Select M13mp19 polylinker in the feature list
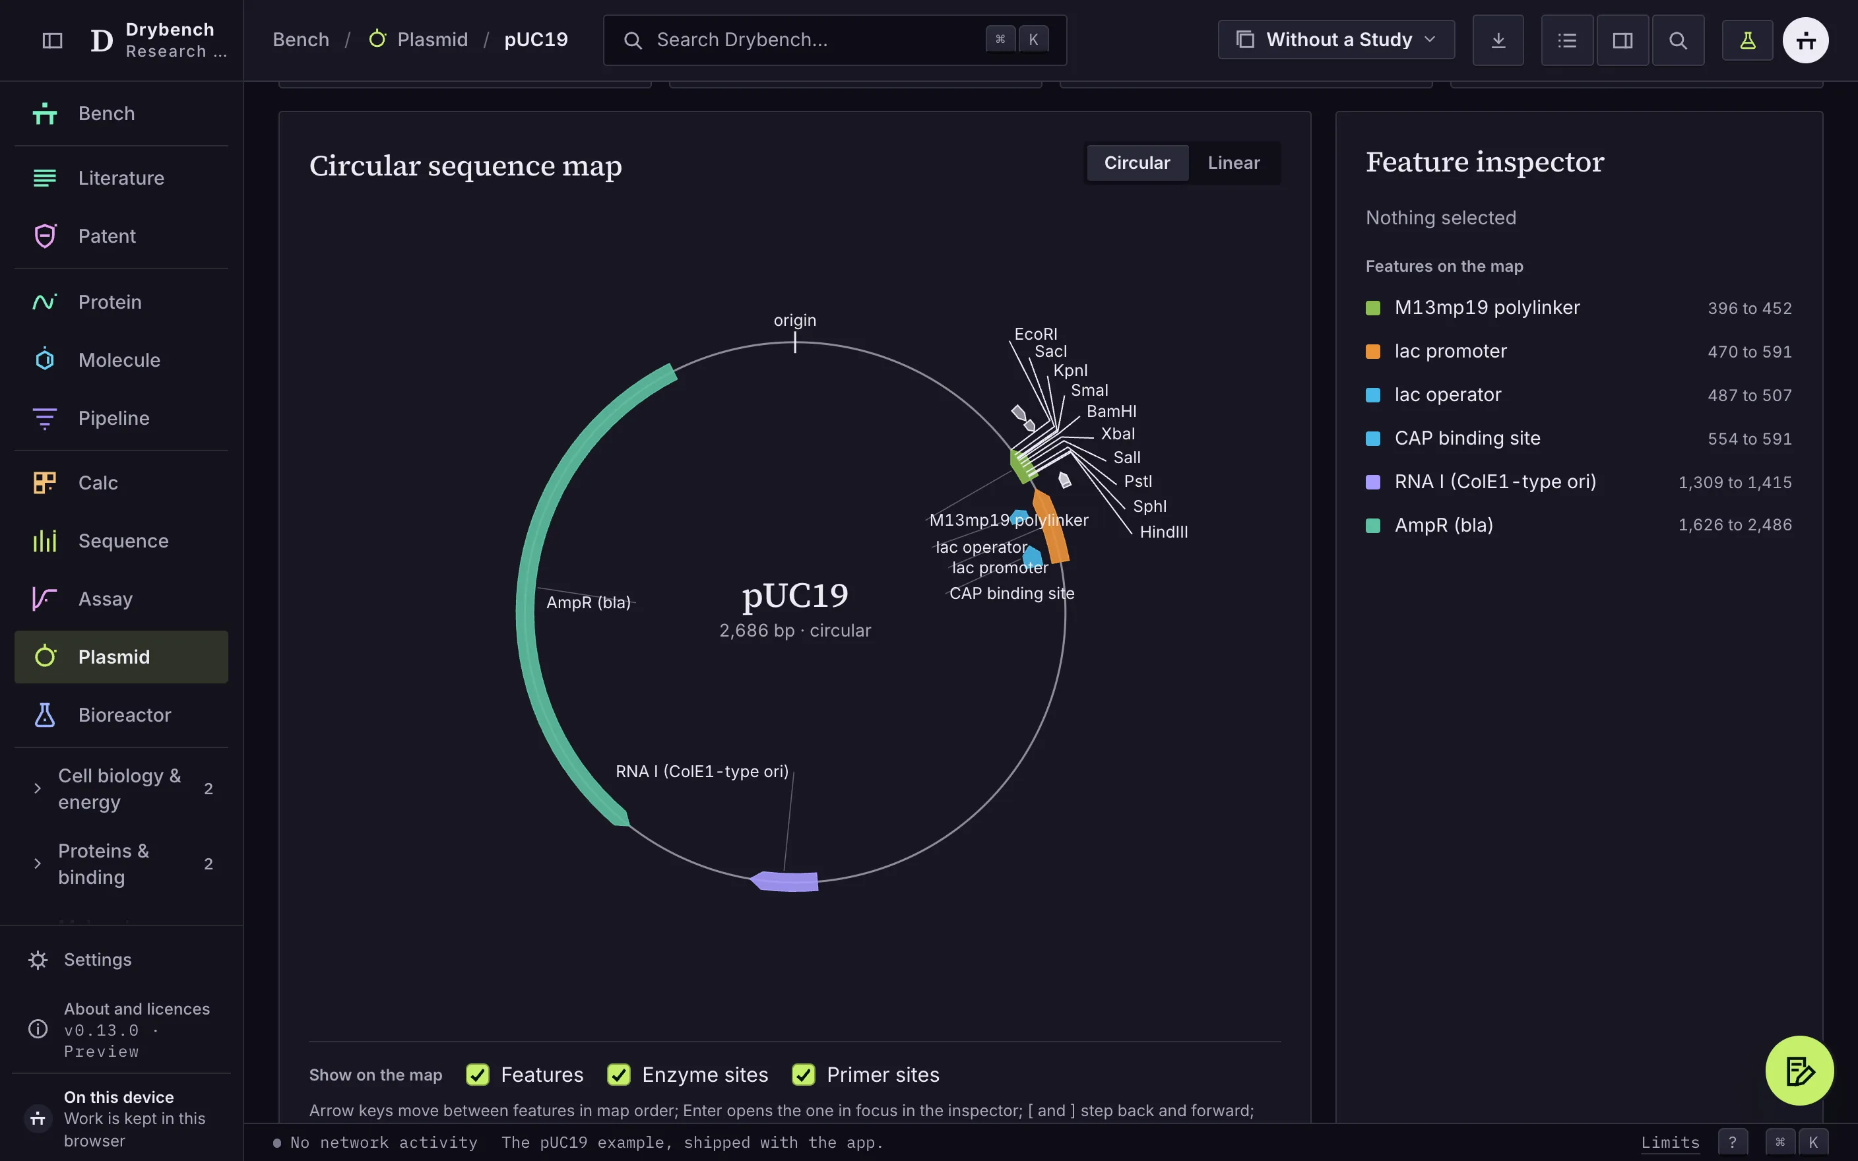This screenshot has height=1161, width=1858. [x=1578, y=308]
